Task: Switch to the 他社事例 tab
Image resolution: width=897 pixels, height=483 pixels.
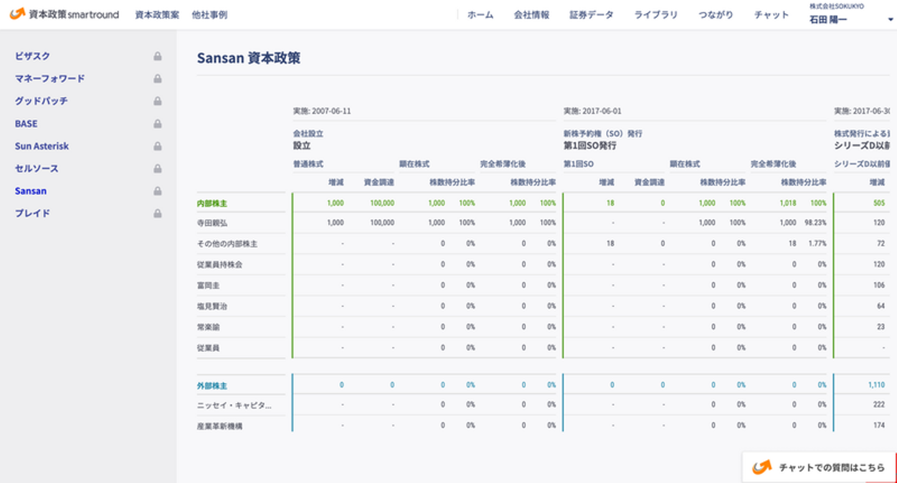Action: 209,15
